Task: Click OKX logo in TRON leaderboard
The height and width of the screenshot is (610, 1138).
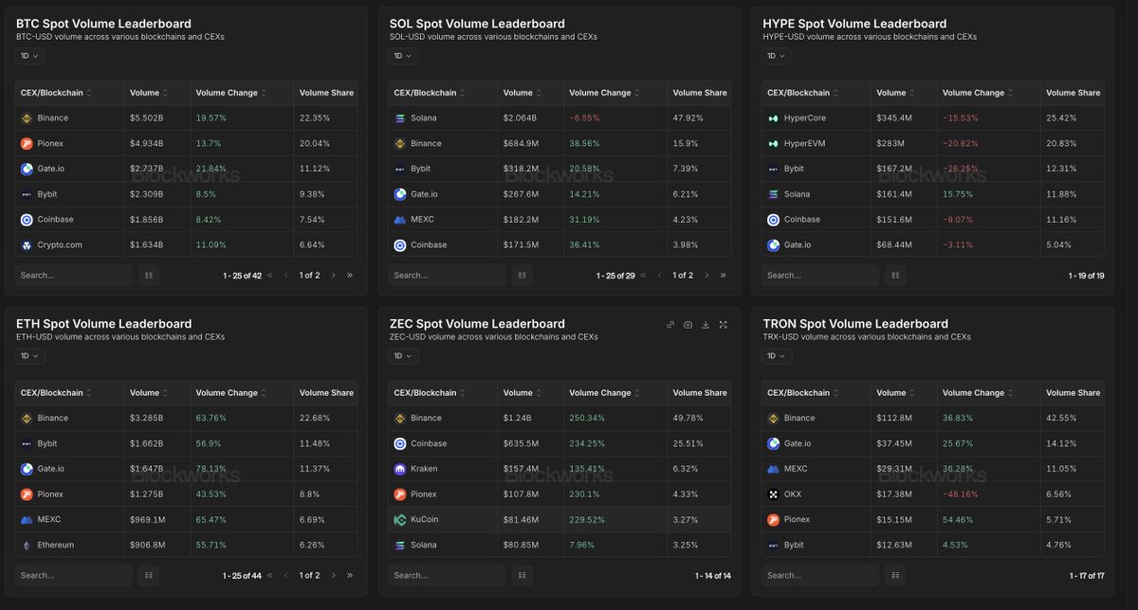Action: (x=773, y=494)
